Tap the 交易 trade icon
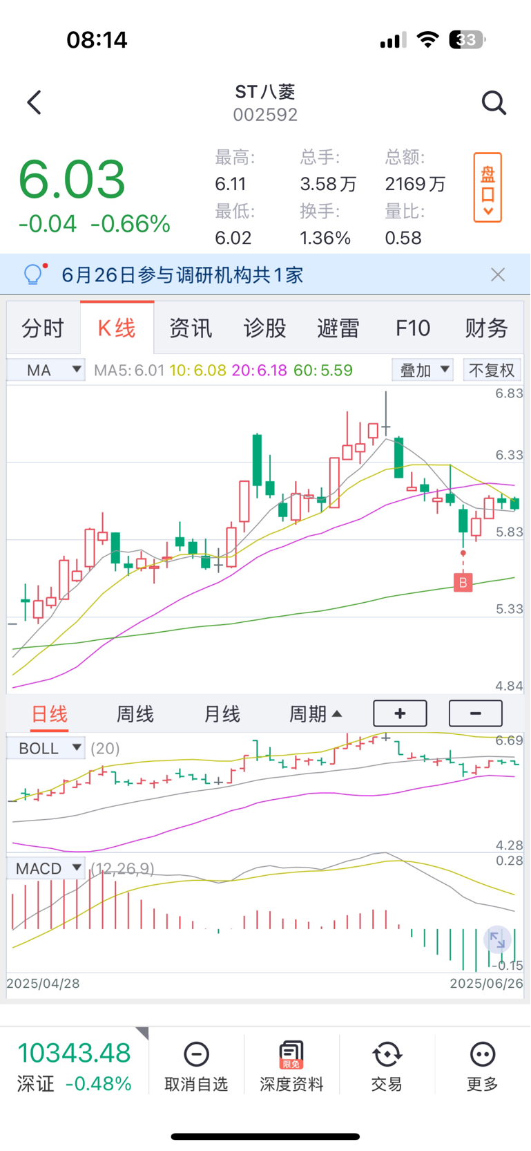 387,1054
